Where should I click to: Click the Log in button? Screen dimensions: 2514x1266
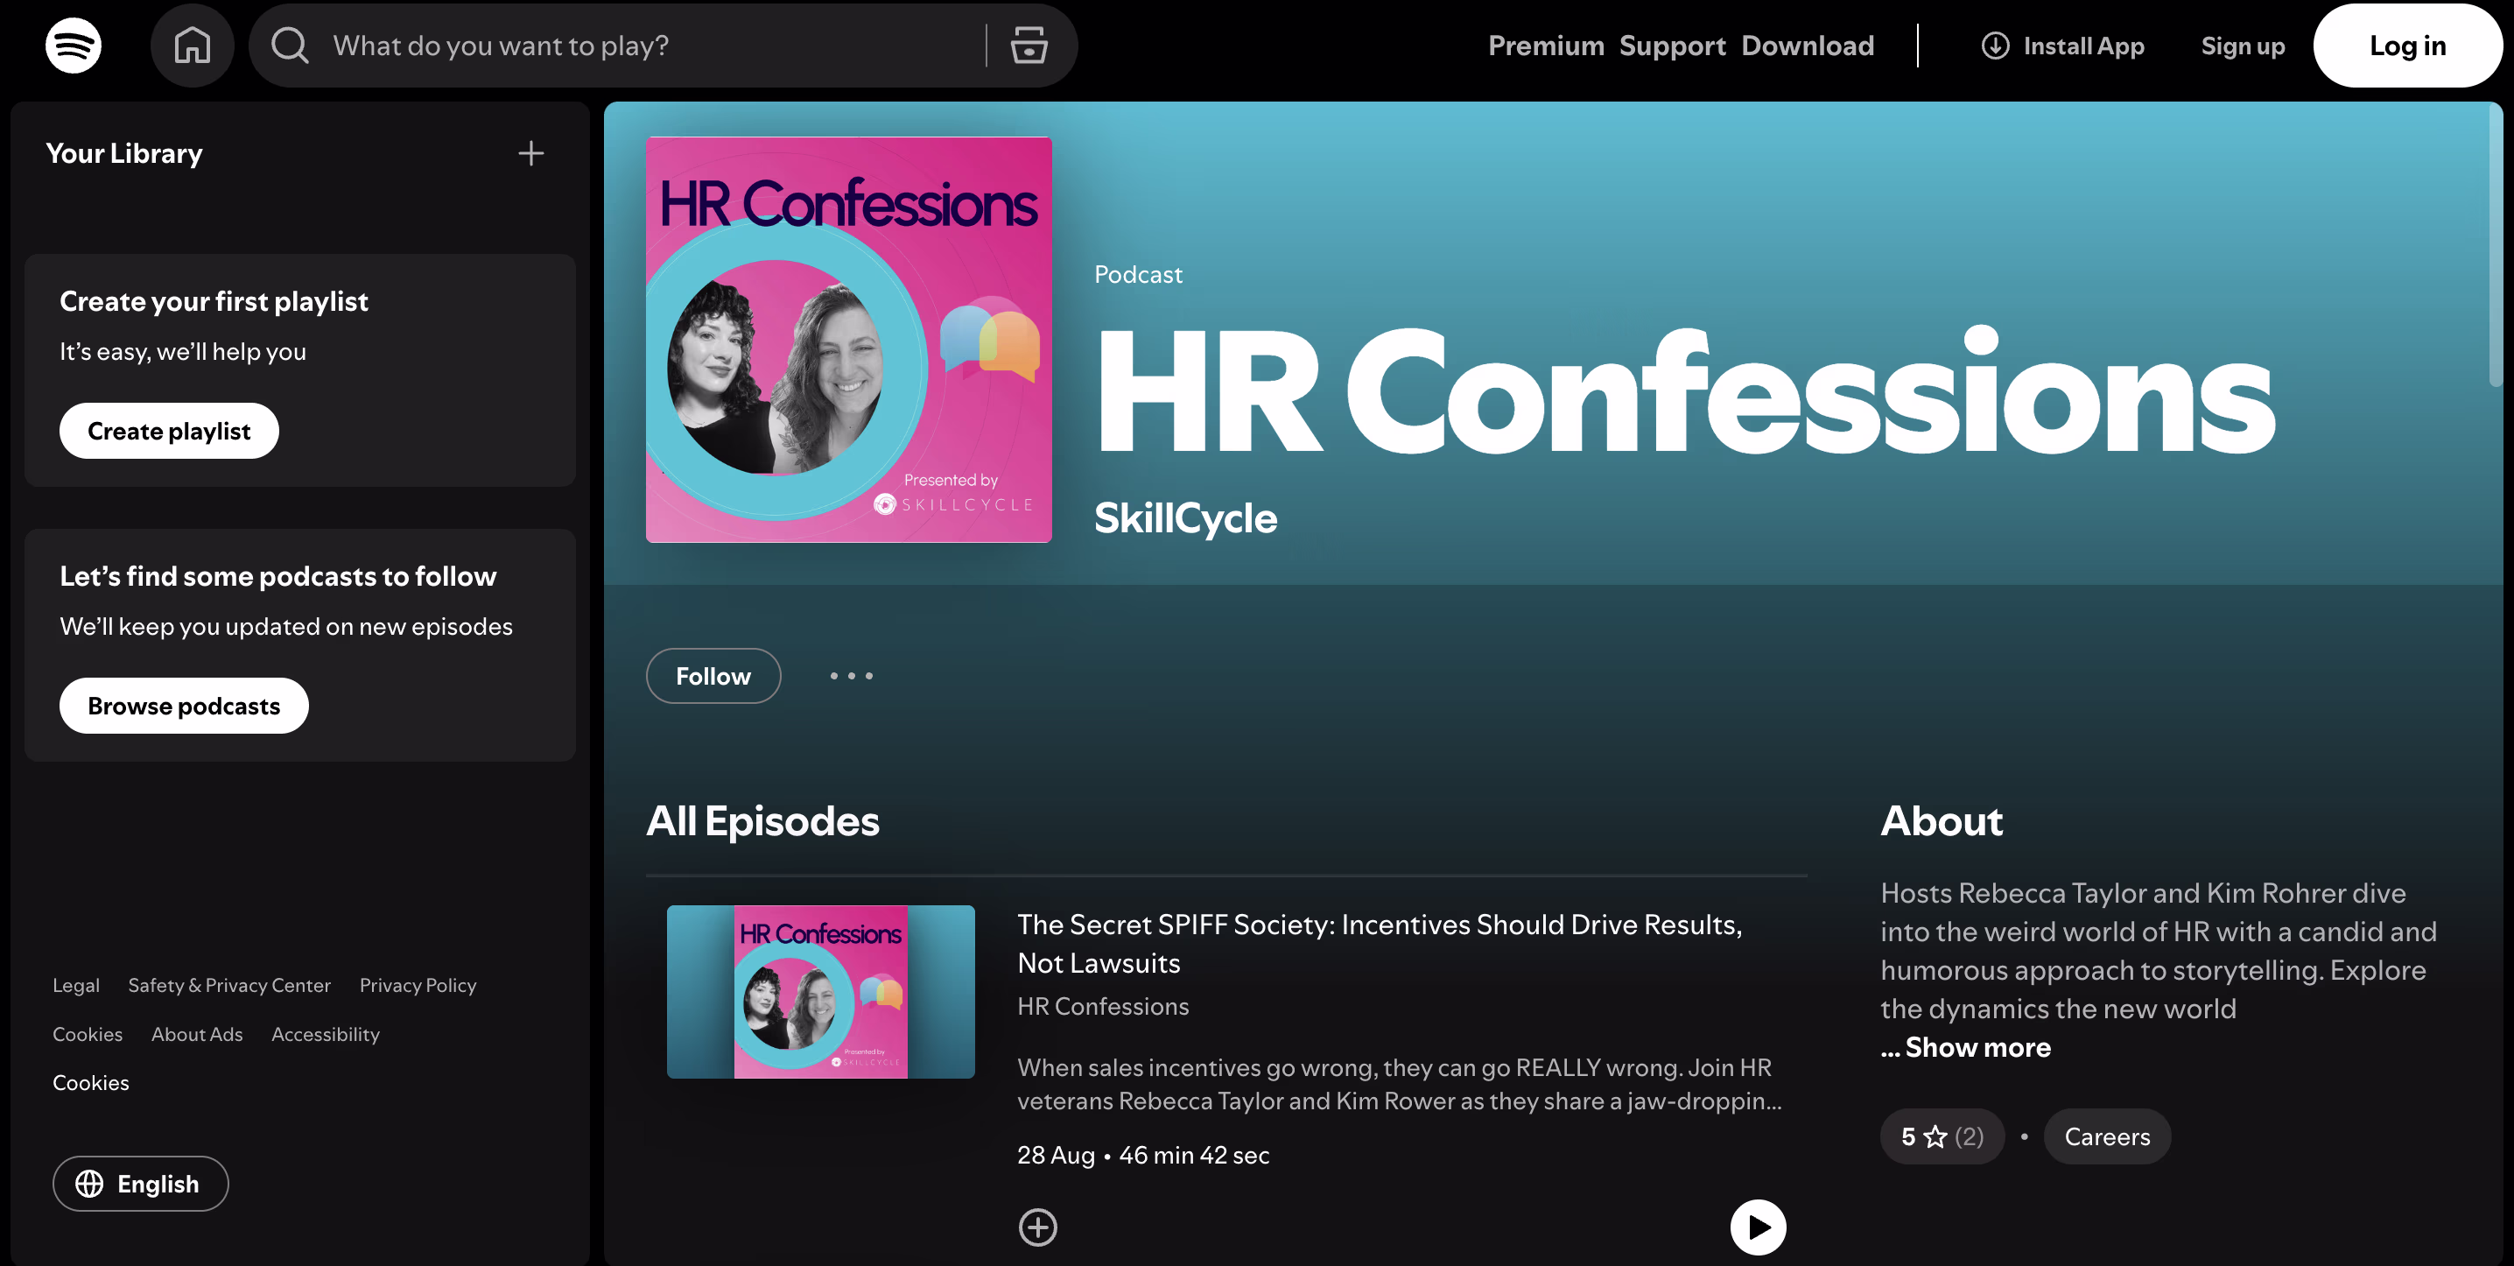click(x=2406, y=45)
